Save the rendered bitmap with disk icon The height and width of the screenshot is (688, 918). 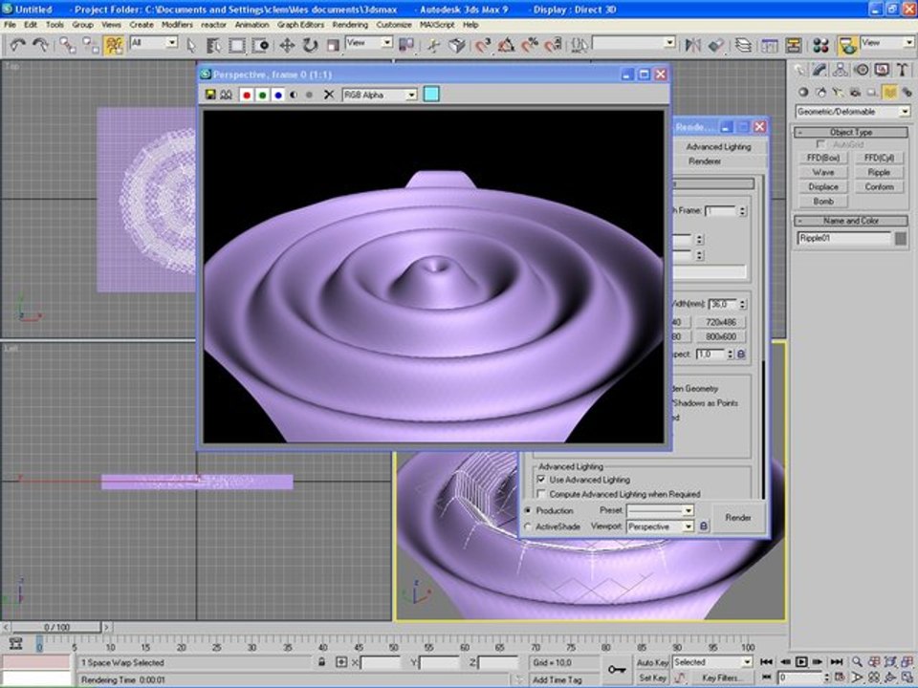coord(210,95)
